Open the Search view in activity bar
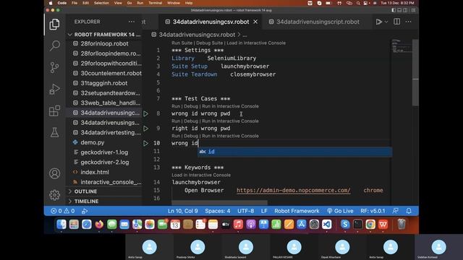463x260 pixels. coord(55,45)
